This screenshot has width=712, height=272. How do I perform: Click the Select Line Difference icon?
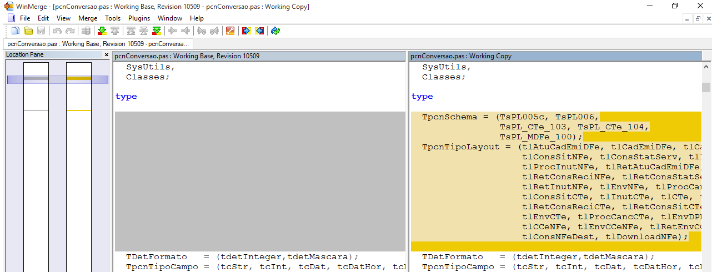click(x=86, y=31)
